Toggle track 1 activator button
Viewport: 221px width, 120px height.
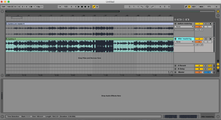(x=199, y=24)
